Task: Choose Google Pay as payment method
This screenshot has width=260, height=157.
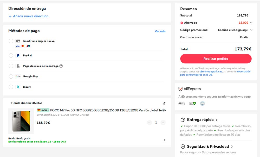Action: point(11,77)
